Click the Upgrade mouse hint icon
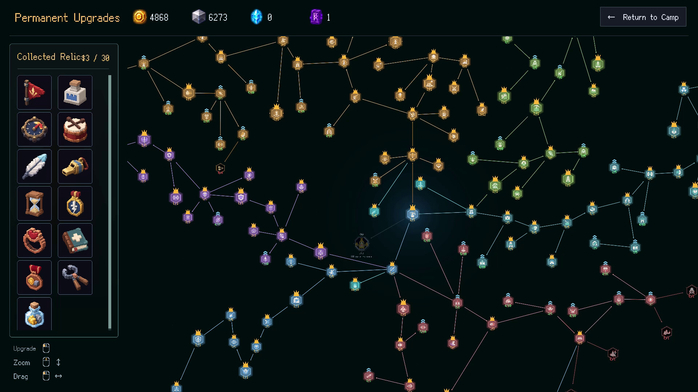The width and height of the screenshot is (698, 392). point(46,348)
